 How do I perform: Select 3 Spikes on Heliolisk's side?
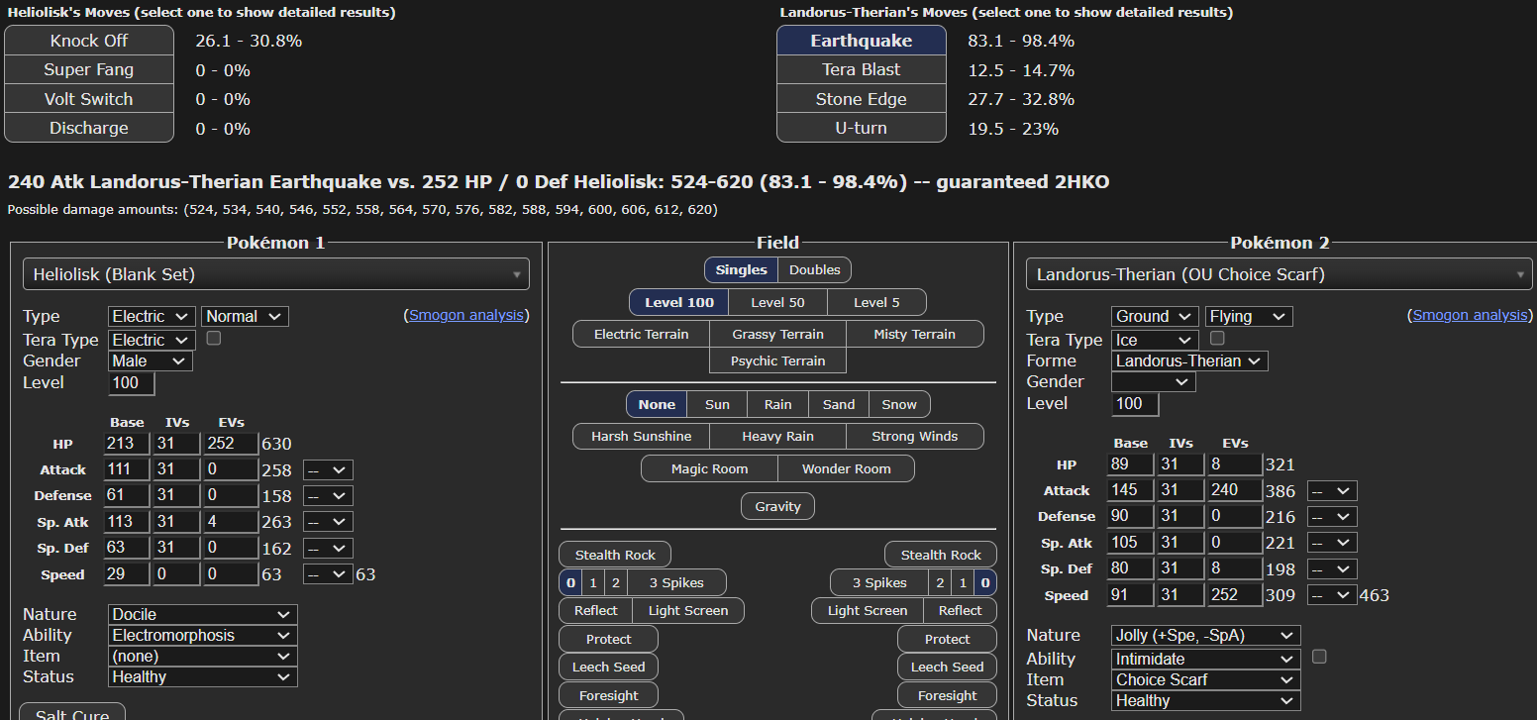tap(675, 582)
